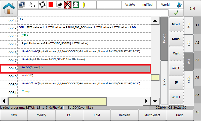Viewport: 201px width, 121px height.
Task: Open the user settings wrench icon
Action: pyautogui.click(x=179, y=5)
